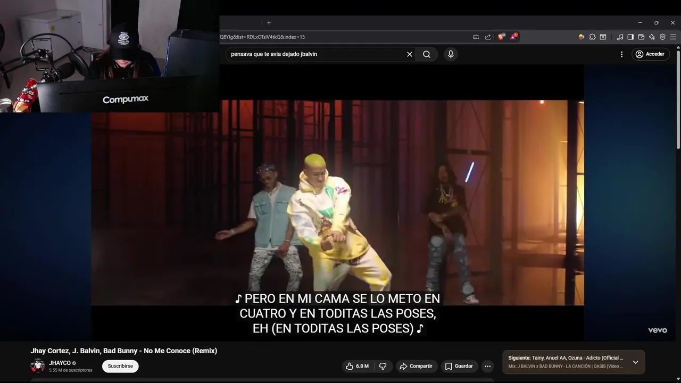Click the Suscribirse button
Screen dimensions: 681x383
coord(120,366)
